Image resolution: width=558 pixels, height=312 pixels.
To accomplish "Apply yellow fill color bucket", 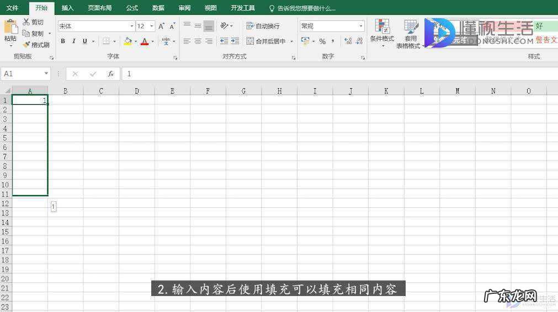I will pos(127,41).
